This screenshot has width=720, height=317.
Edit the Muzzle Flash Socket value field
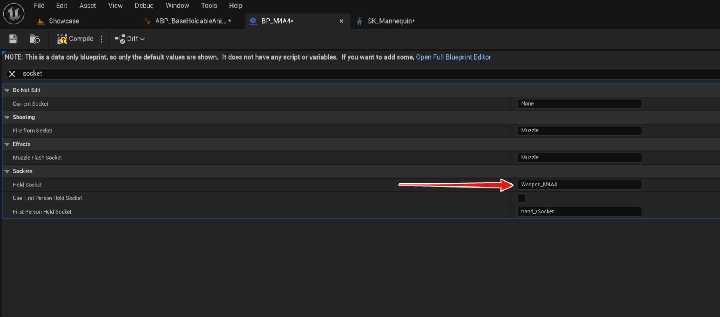click(579, 158)
